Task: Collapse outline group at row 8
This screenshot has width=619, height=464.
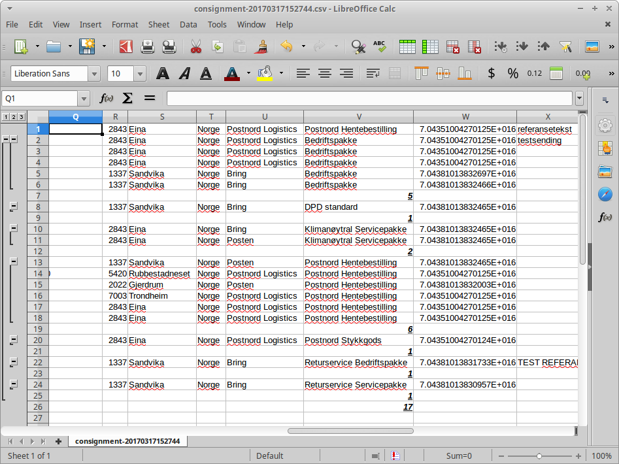Action: [x=14, y=207]
